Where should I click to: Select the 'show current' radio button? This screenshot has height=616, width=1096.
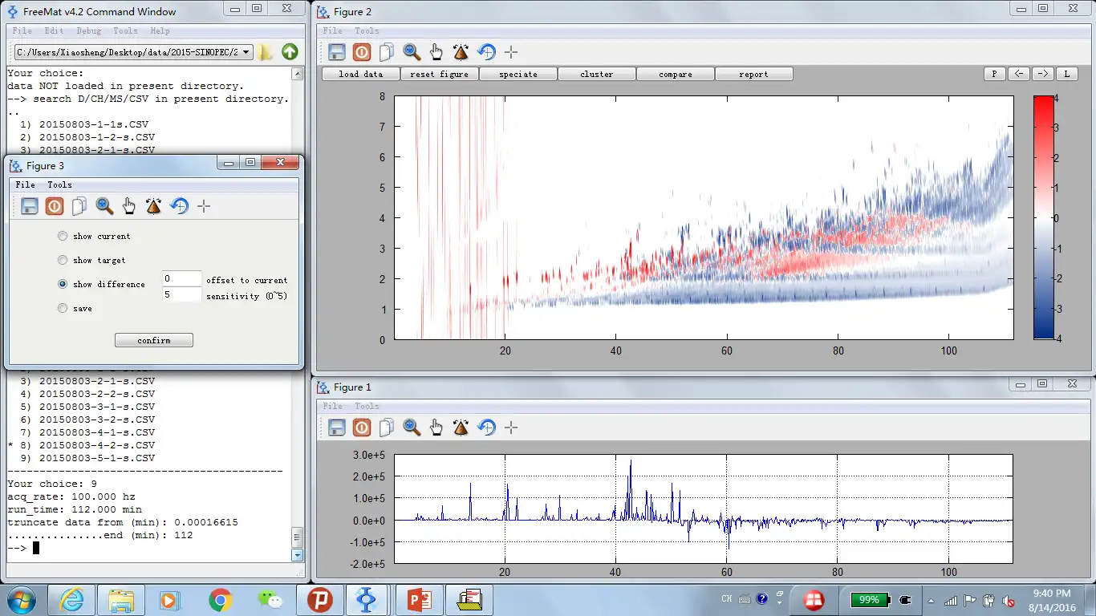coord(63,236)
